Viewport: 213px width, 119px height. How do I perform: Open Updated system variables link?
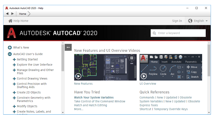coord(180,101)
